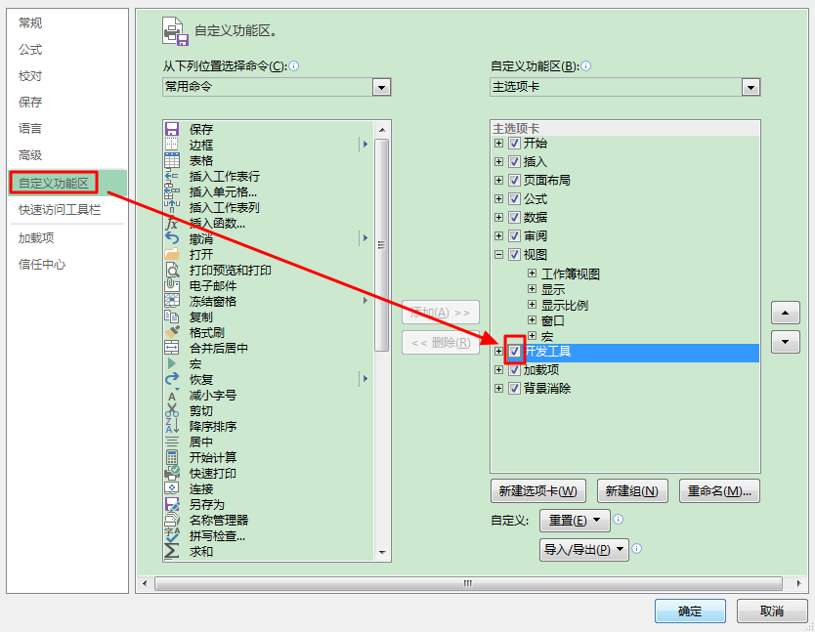Open the 常规 options category
The image size is (815, 632).
click(30, 22)
